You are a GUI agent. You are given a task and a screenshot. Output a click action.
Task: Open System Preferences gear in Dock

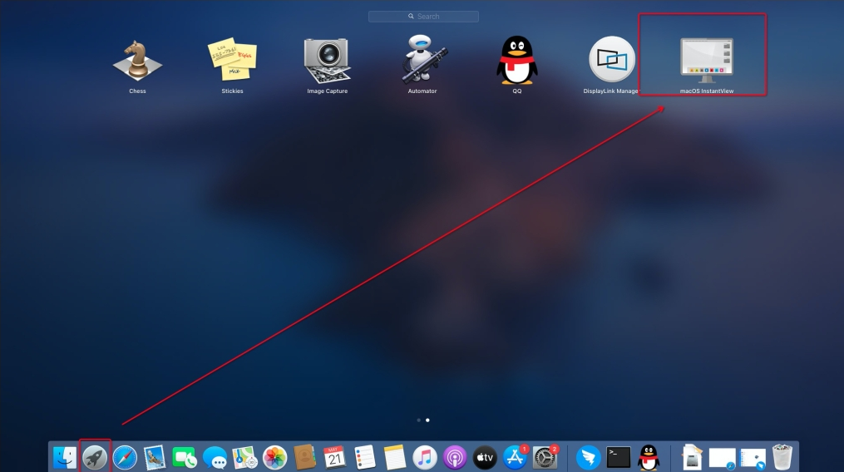point(545,458)
